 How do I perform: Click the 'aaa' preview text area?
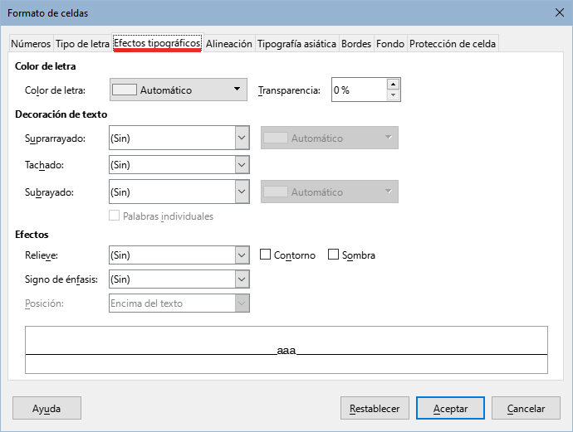pyautogui.click(x=286, y=350)
